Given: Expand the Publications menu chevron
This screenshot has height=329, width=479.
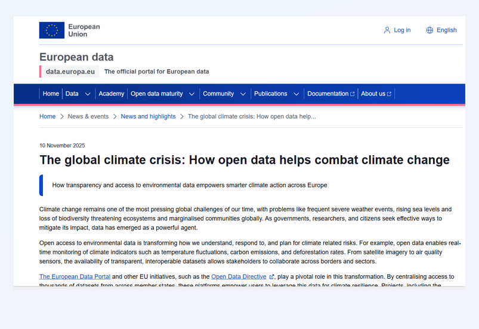Looking at the screenshot, I should [296, 94].
